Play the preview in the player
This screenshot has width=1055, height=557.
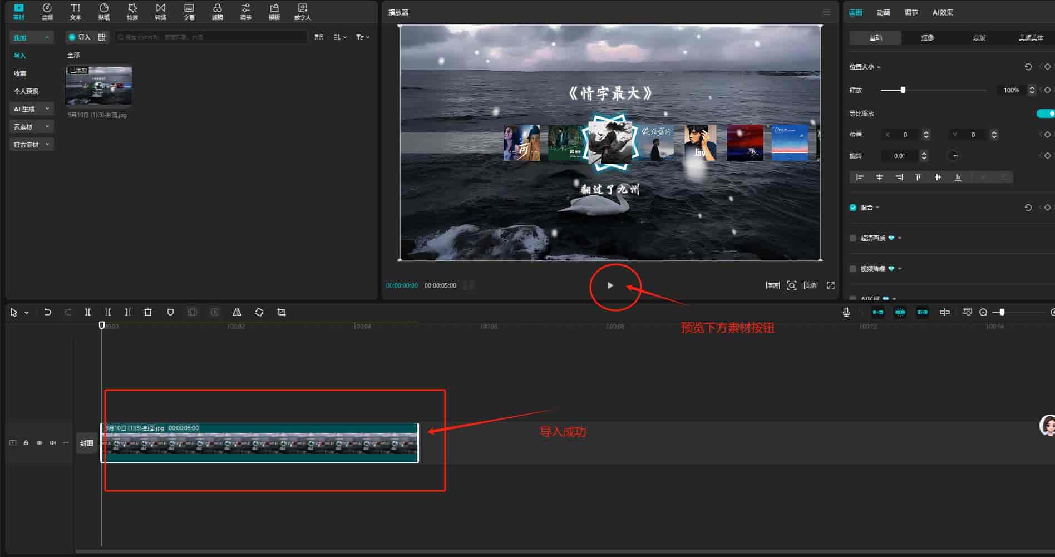pyautogui.click(x=610, y=285)
